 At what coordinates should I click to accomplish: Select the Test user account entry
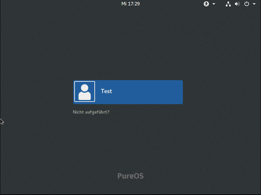tap(128, 92)
